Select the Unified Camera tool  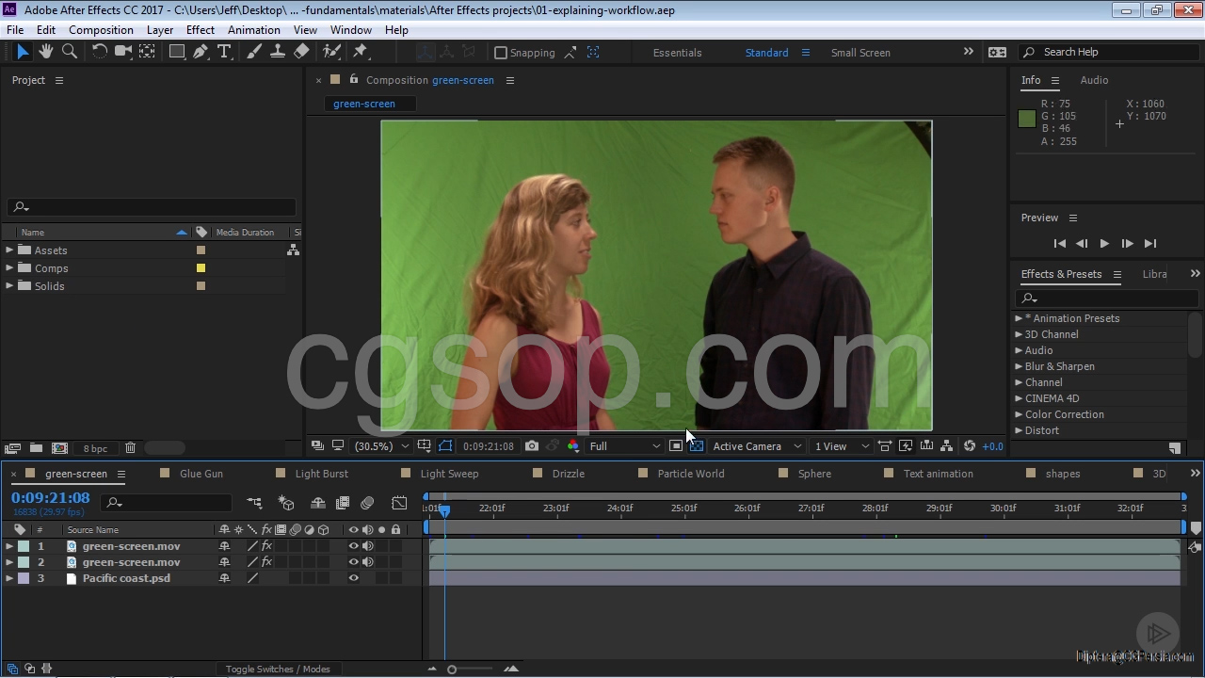pos(122,52)
